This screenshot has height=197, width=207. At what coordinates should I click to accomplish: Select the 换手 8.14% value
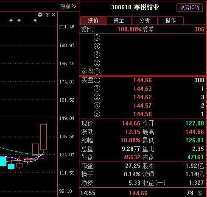[132, 174]
